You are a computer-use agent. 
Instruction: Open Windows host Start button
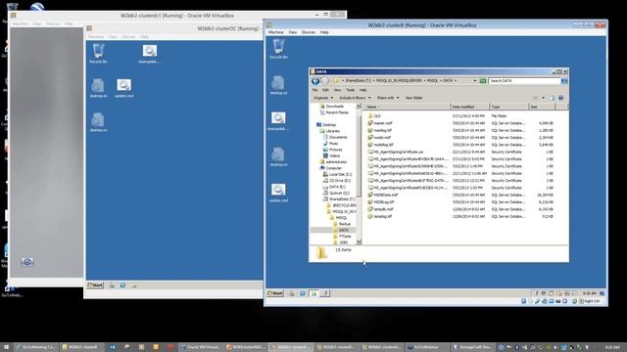(x=6, y=347)
